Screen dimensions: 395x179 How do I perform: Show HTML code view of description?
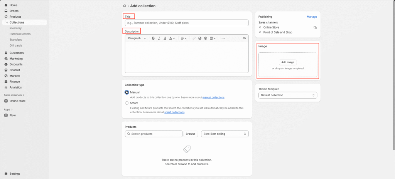(x=244, y=38)
